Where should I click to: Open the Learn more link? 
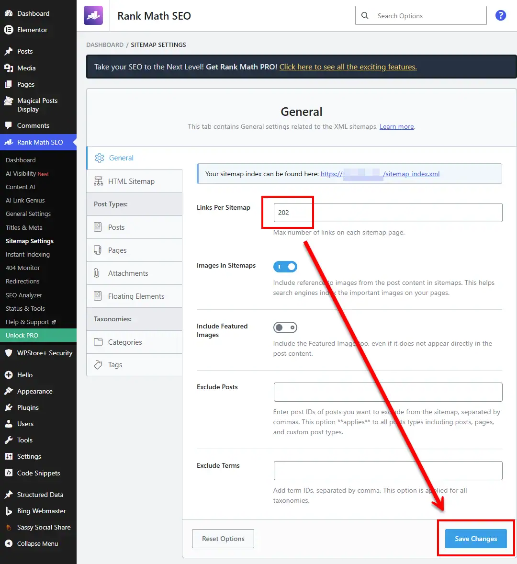396,126
